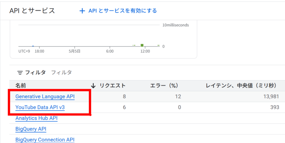Click the plus icon beside APIとサービスを有効にする
The image size is (285, 143).
[82, 11]
